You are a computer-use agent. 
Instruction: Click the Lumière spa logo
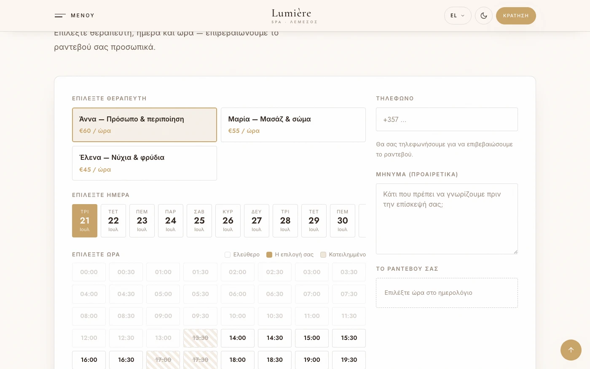pos(294,16)
